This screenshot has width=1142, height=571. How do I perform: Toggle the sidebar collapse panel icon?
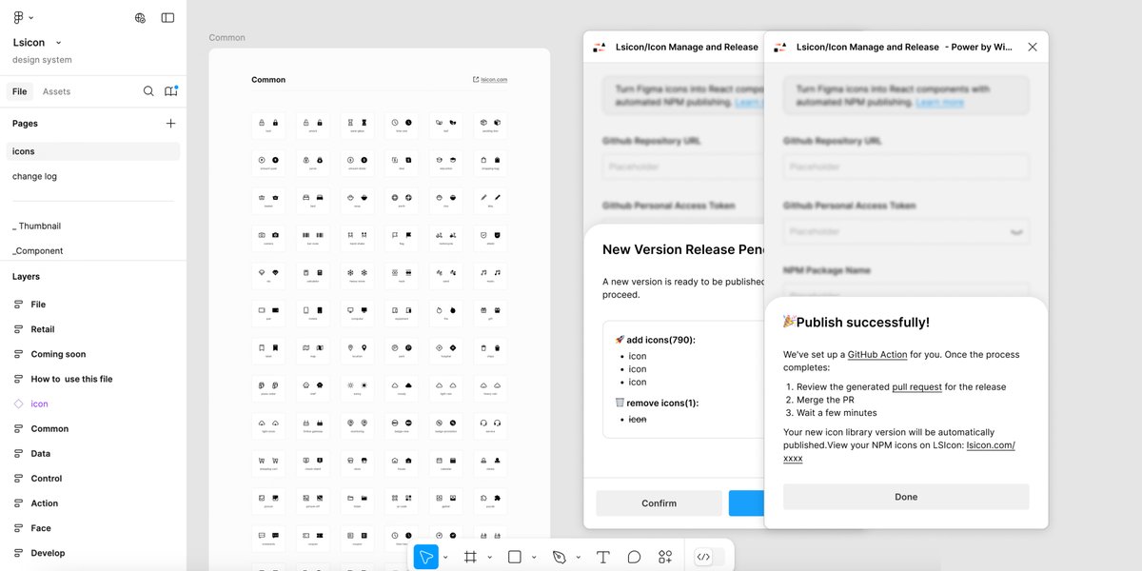click(167, 17)
